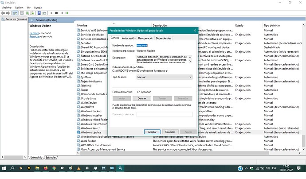The height and width of the screenshot is (179, 306).
Task: Start the selected service toolbar icon
Action: [x=51, y=13]
